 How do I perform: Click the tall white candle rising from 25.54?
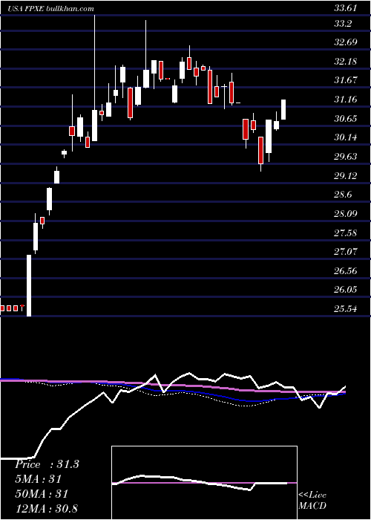[29, 285]
